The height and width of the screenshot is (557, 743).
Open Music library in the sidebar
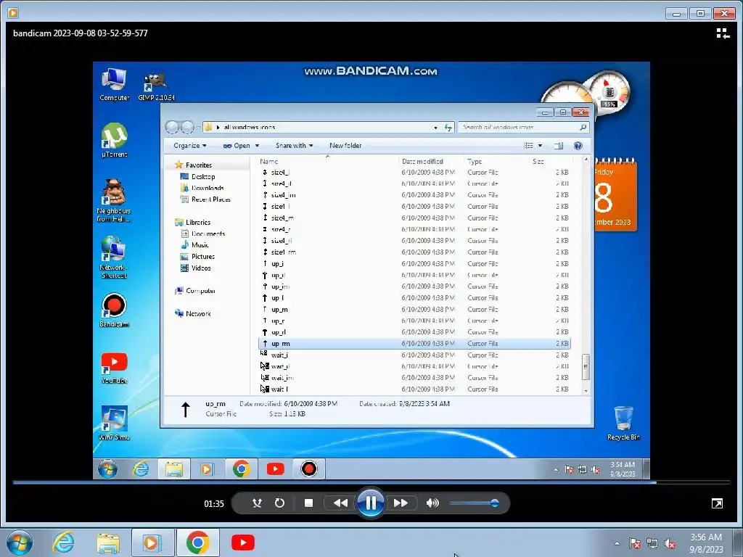tap(194, 245)
